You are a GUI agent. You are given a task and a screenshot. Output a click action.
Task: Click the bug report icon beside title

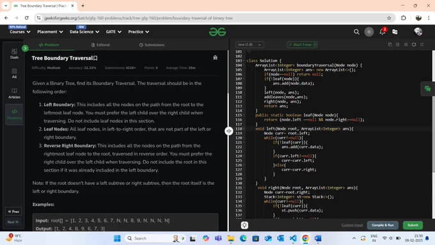[215, 58]
